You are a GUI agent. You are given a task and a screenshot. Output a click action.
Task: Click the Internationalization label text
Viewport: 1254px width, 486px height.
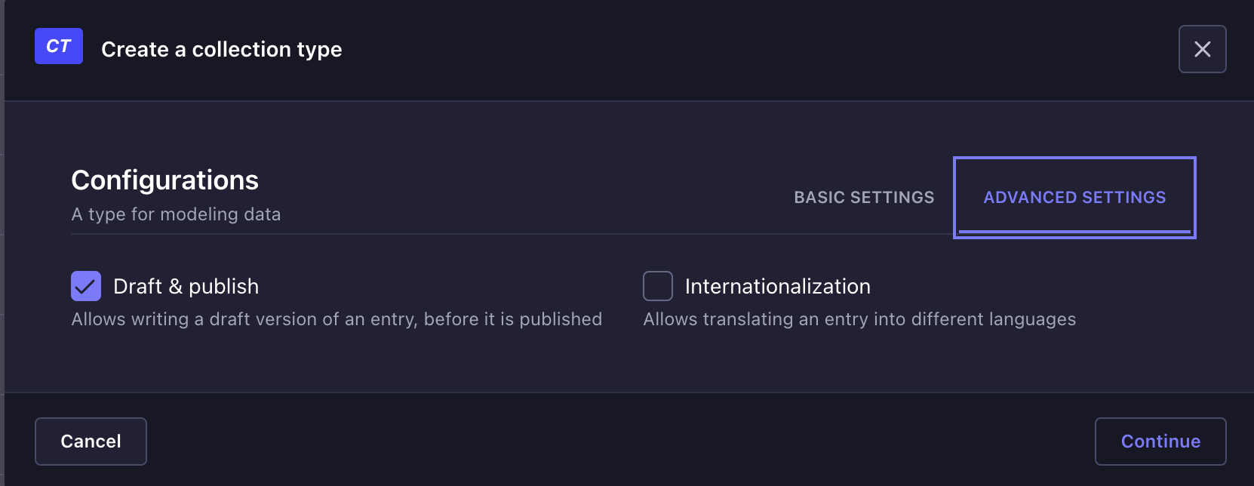coord(778,286)
